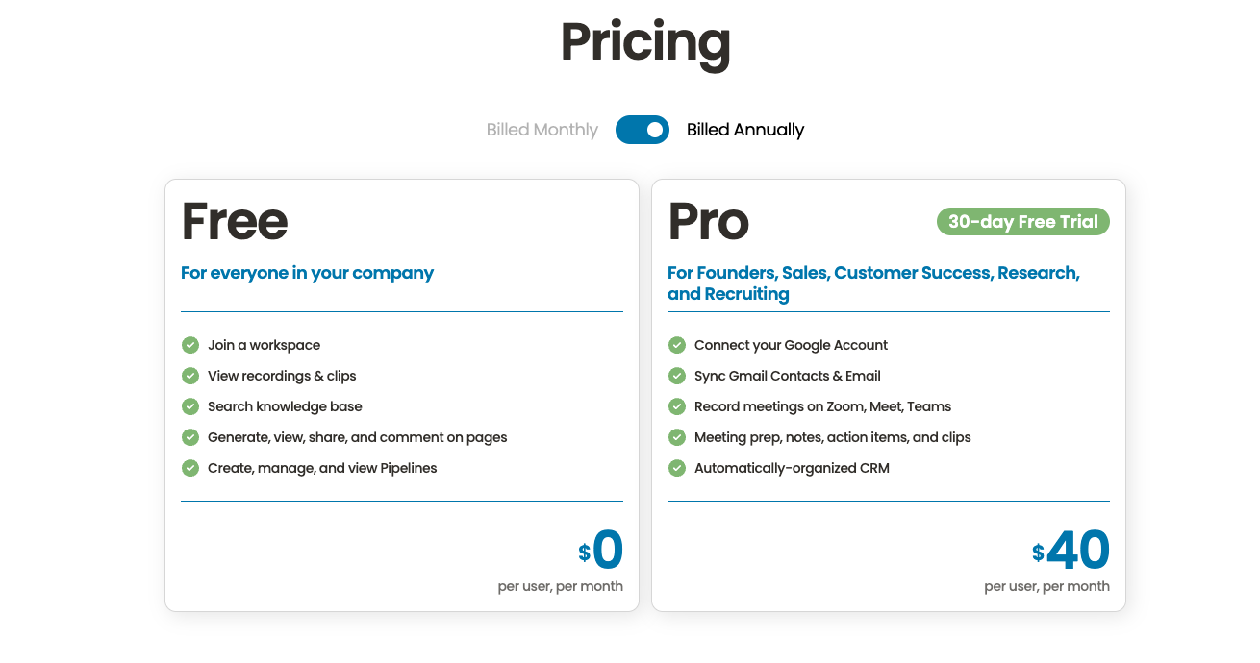Screen dimensions: 1260x663
Task: Click checkmark beside Generate, view, share pages
Action: pos(190,437)
